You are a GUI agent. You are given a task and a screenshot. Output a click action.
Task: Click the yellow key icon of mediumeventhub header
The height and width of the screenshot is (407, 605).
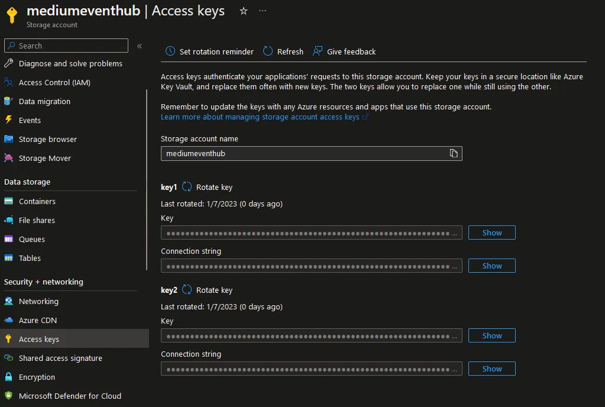pos(12,15)
